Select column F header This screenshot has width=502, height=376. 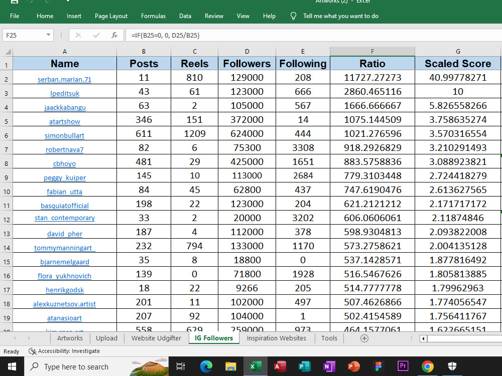tap(372, 52)
